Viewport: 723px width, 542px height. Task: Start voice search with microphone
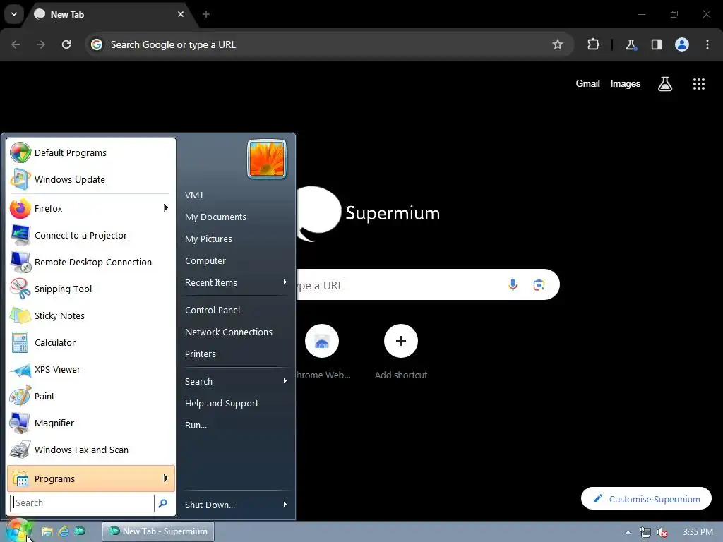pyautogui.click(x=513, y=285)
